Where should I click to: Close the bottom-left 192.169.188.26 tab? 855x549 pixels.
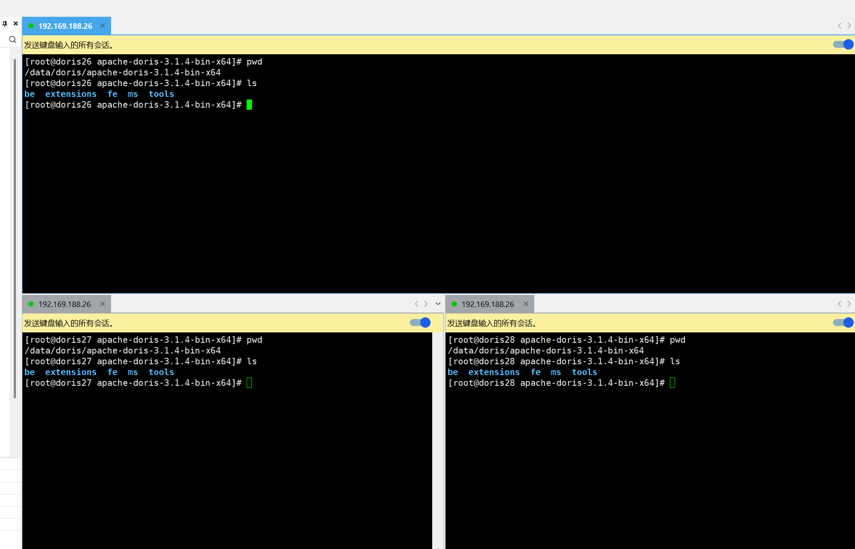point(102,304)
